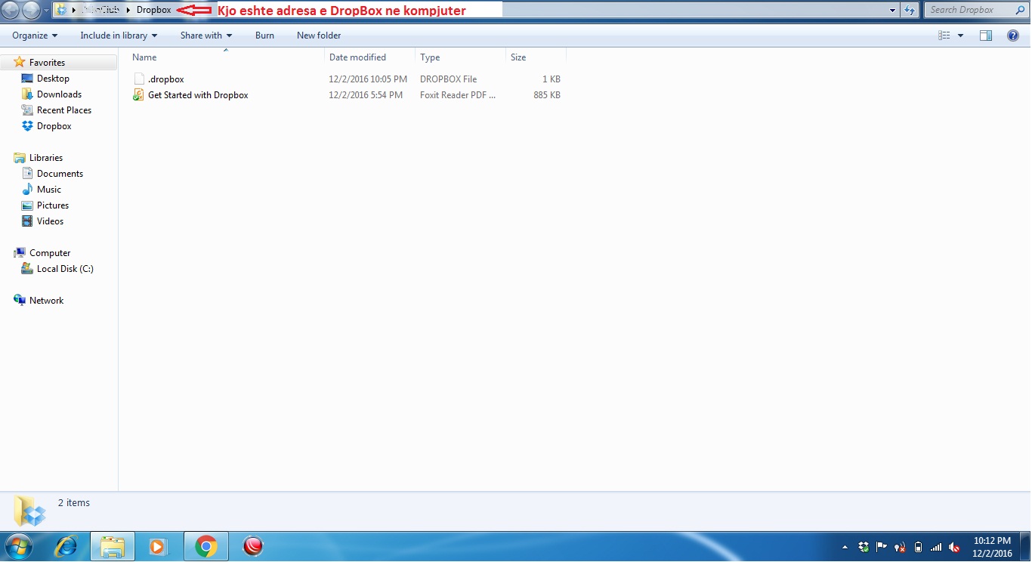Click the blank file icon of .dropbox
1032x562 pixels.
click(x=138, y=79)
